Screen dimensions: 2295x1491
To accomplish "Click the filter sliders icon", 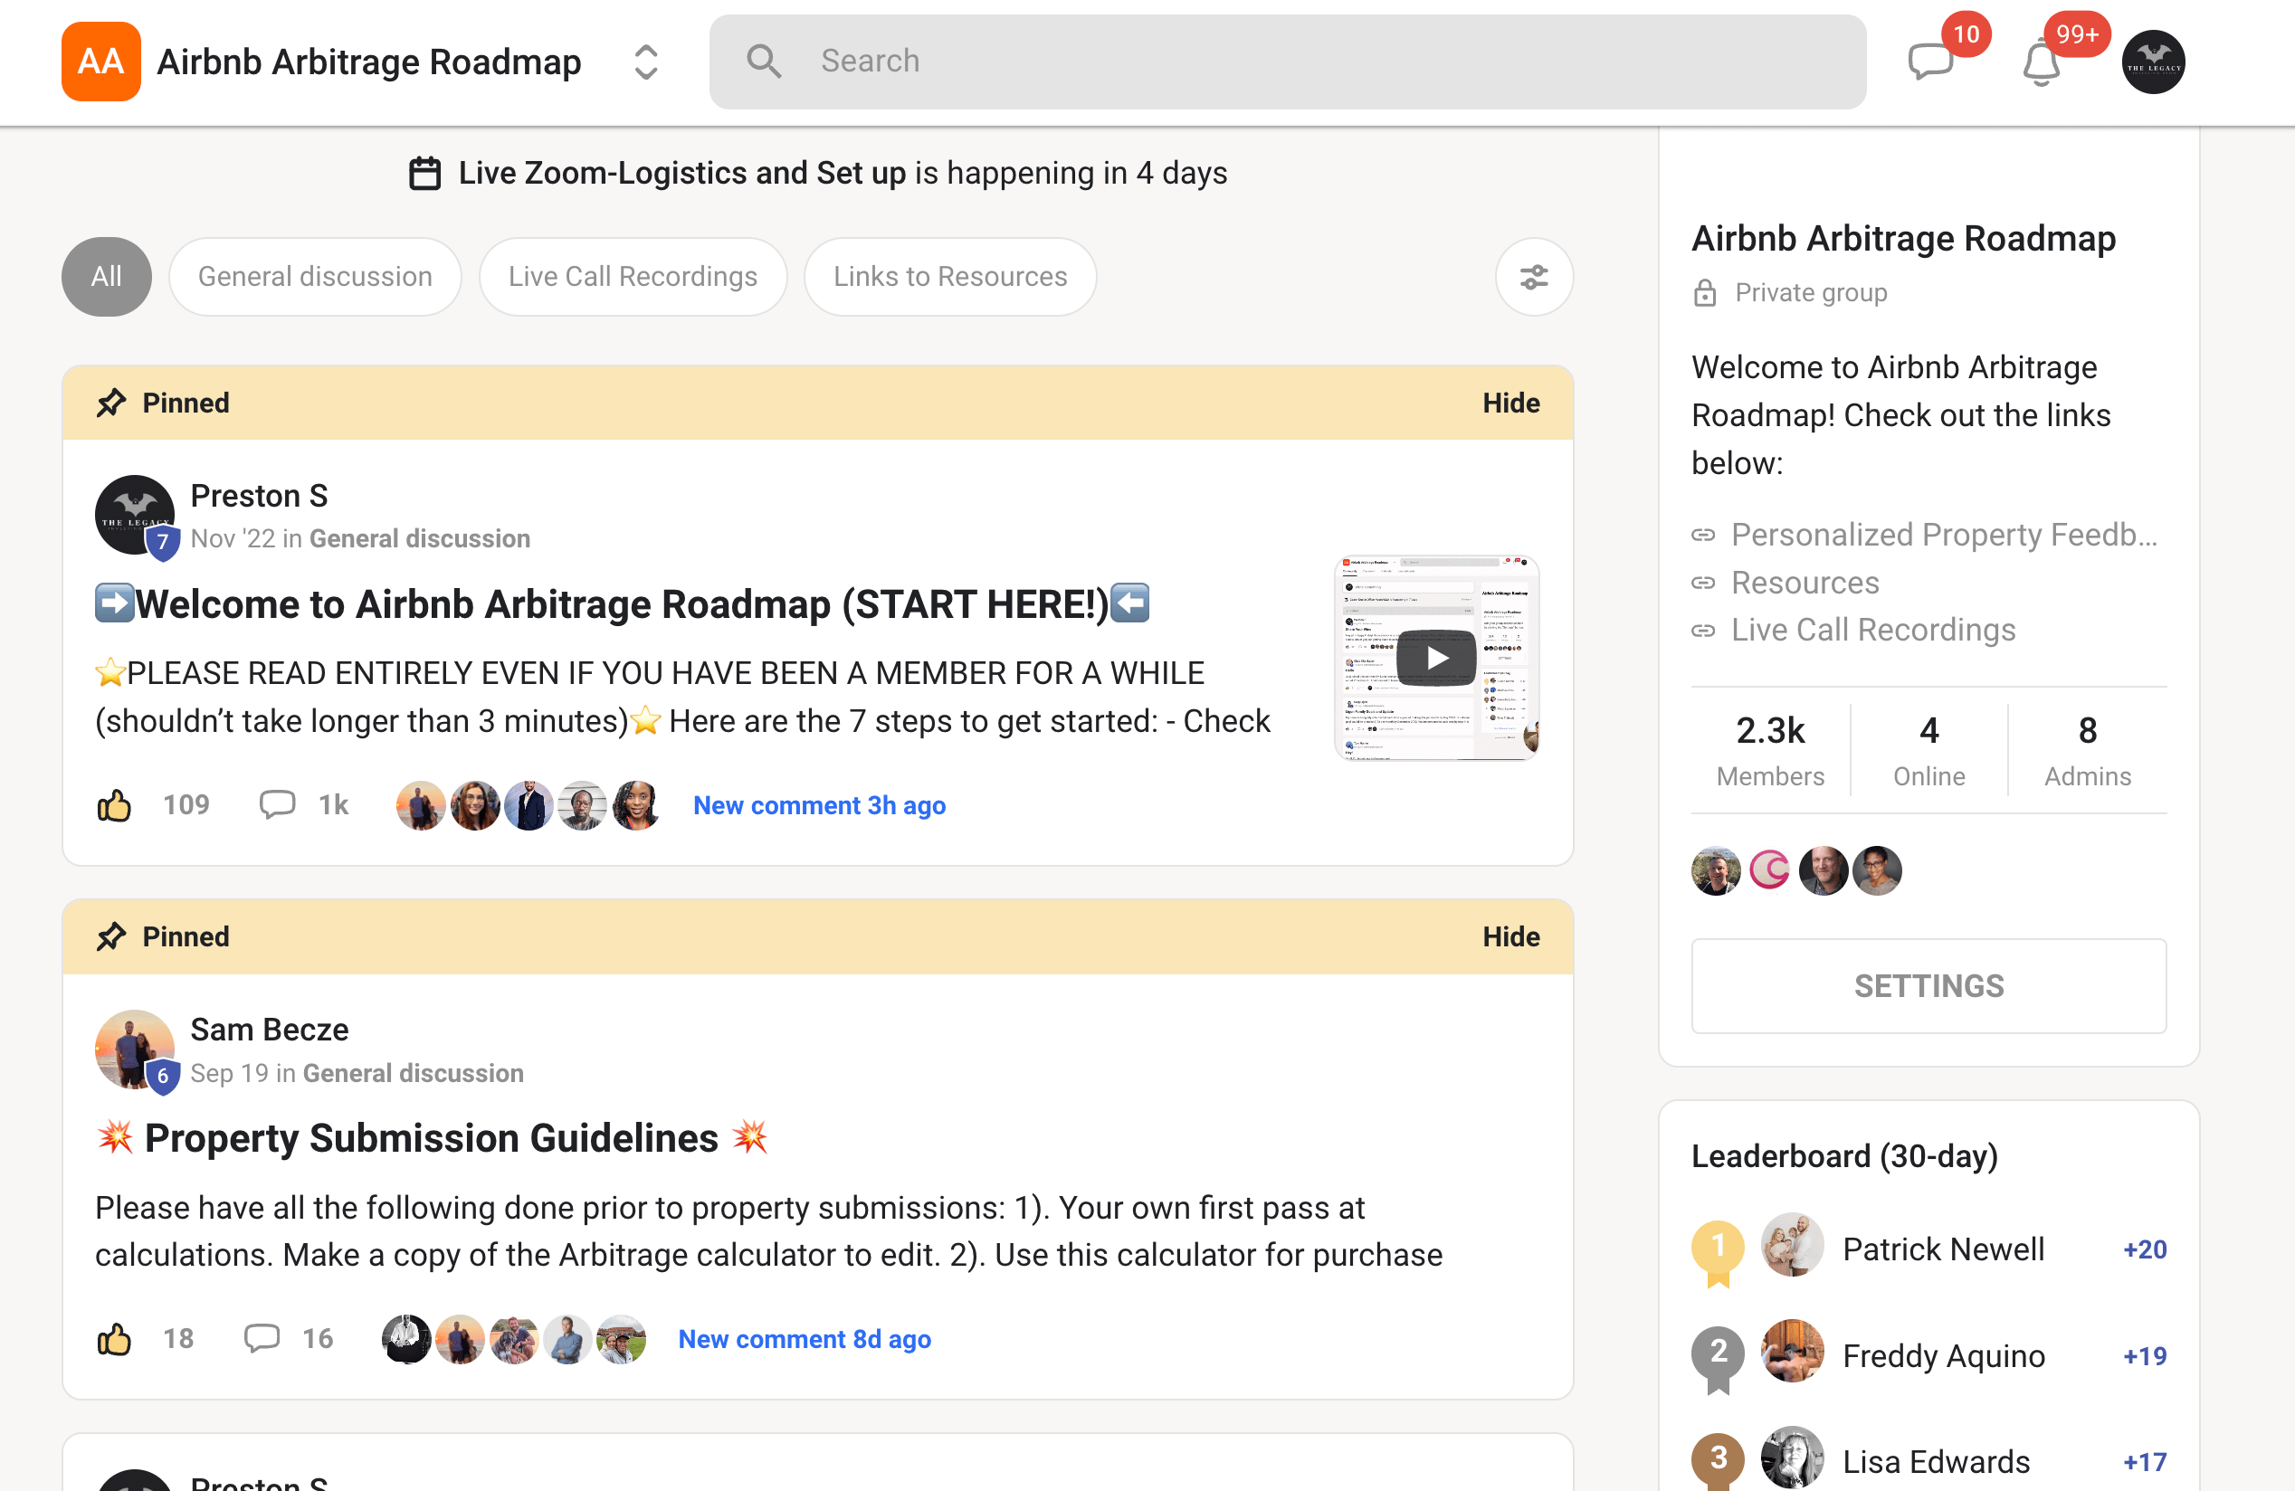I will click(x=1533, y=278).
